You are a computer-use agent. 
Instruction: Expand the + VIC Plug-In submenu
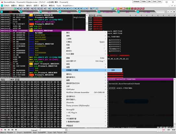click(x=84, y=113)
